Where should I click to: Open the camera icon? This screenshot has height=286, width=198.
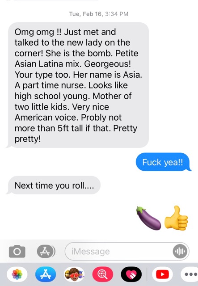[17, 251]
